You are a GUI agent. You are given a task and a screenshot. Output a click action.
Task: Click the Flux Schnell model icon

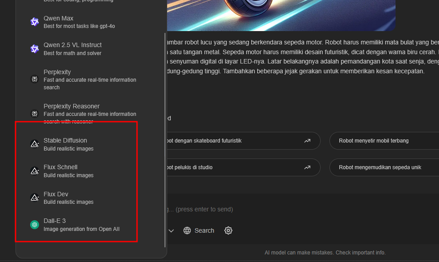pyautogui.click(x=35, y=171)
